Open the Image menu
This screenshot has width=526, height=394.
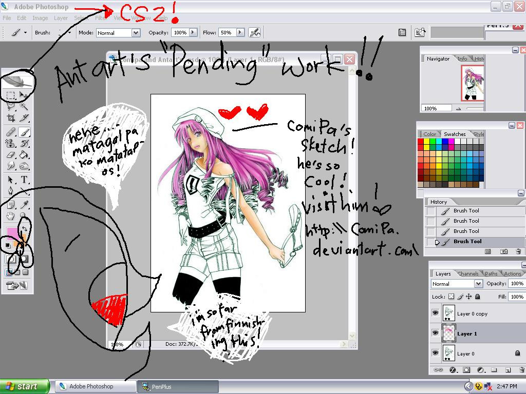click(40, 18)
